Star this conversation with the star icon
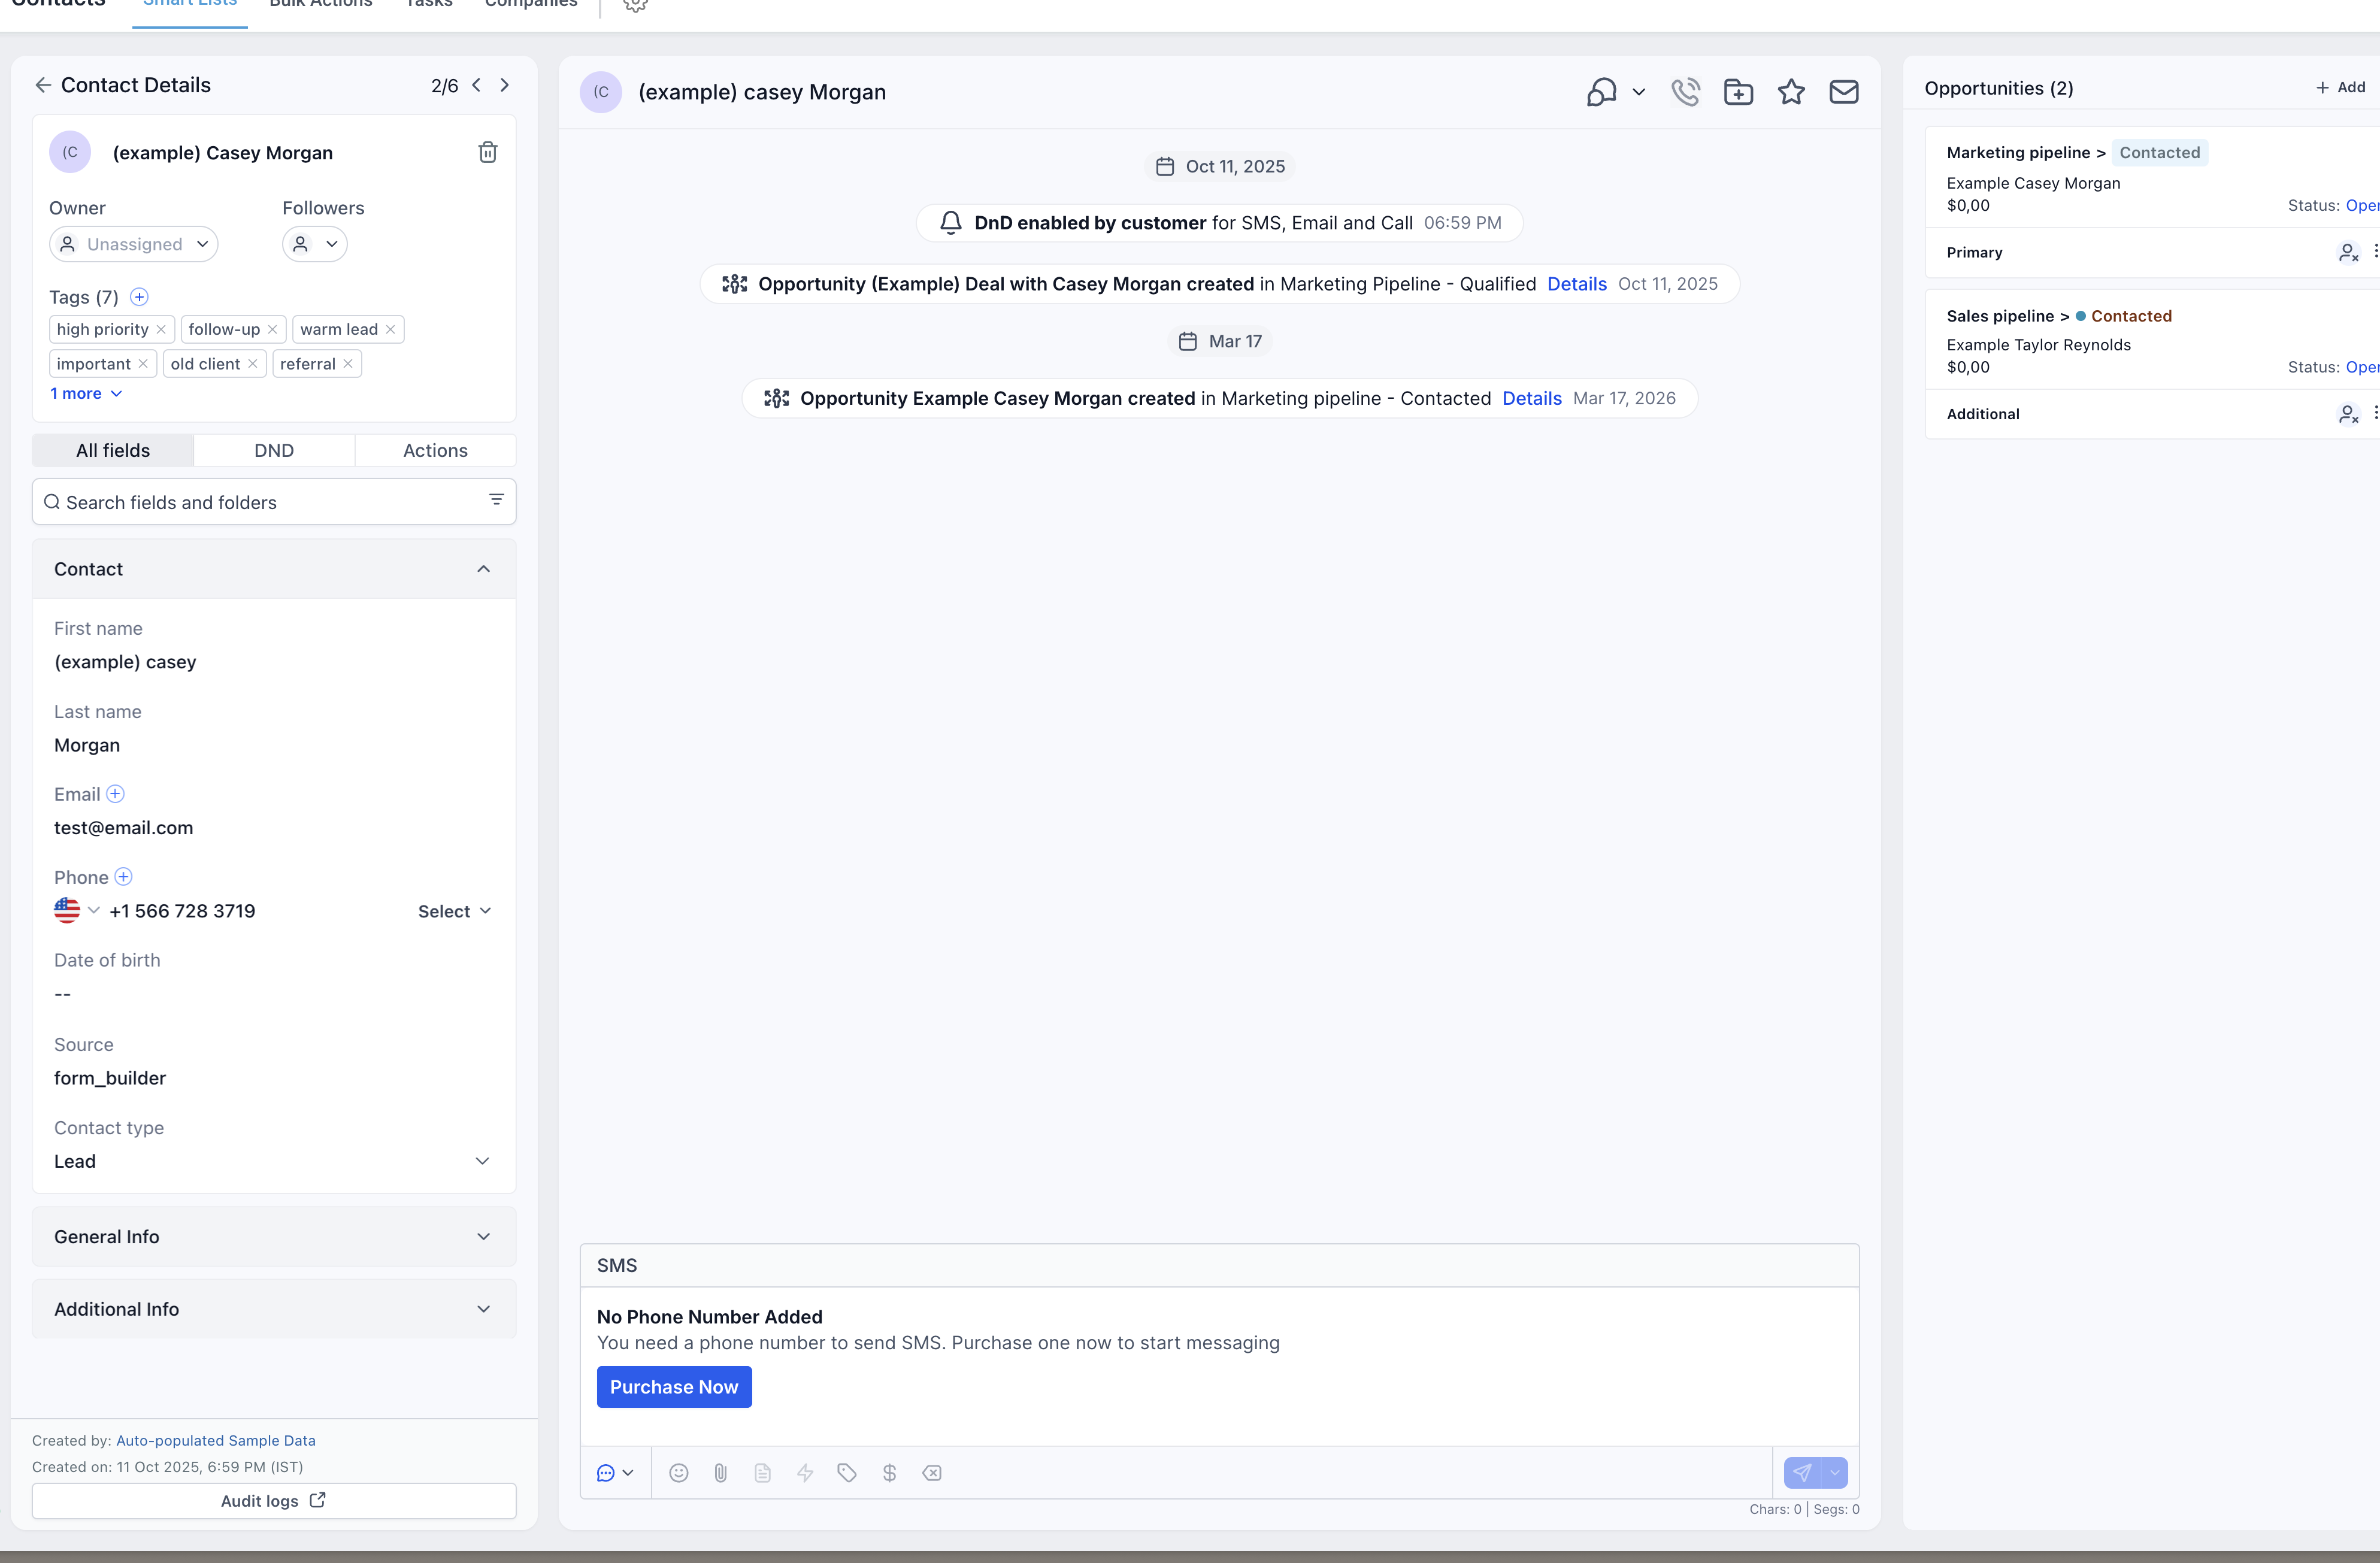This screenshot has width=2380, height=1563. tap(1791, 92)
